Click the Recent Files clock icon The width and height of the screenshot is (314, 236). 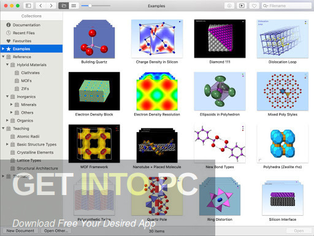(x=9, y=33)
